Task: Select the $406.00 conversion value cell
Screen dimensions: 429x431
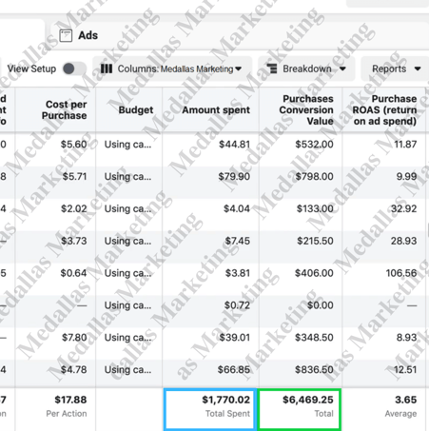Action: tap(314, 273)
